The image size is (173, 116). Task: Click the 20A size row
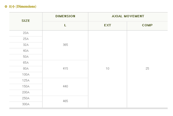click(x=26, y=33)
